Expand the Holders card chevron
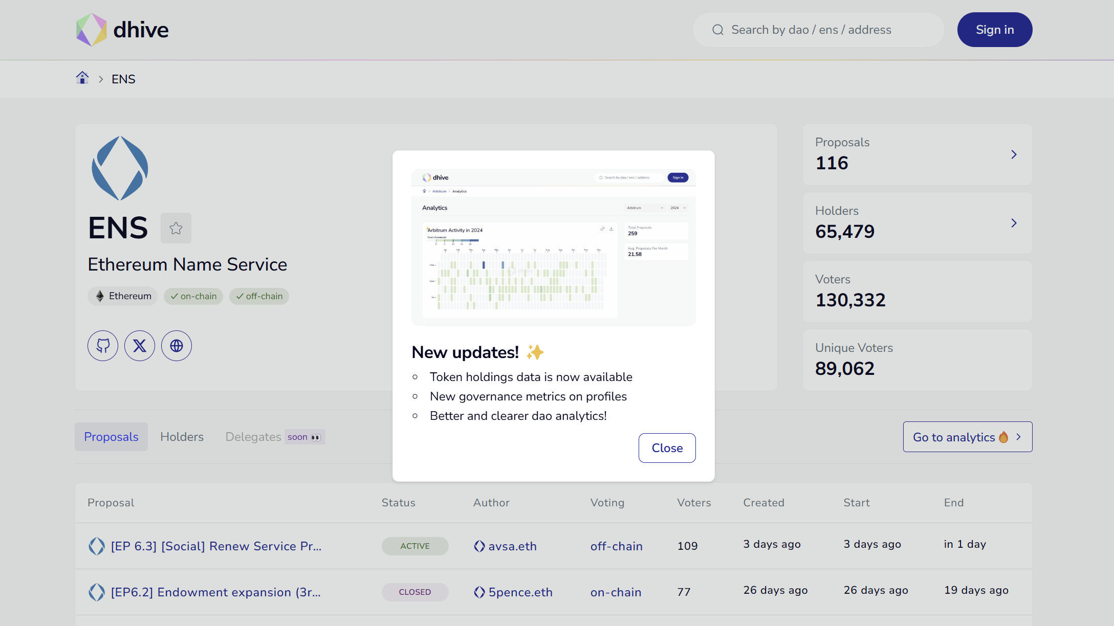The width and height of the screenshot is (1114, 626). pos(1014,223)
